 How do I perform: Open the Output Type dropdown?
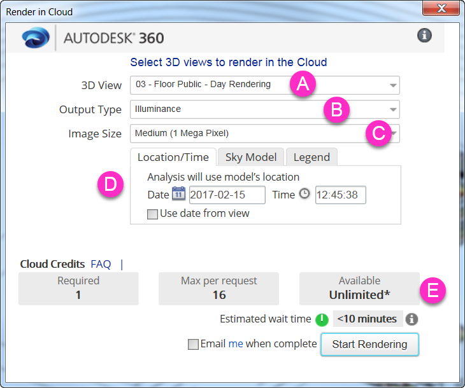[392, 109]
